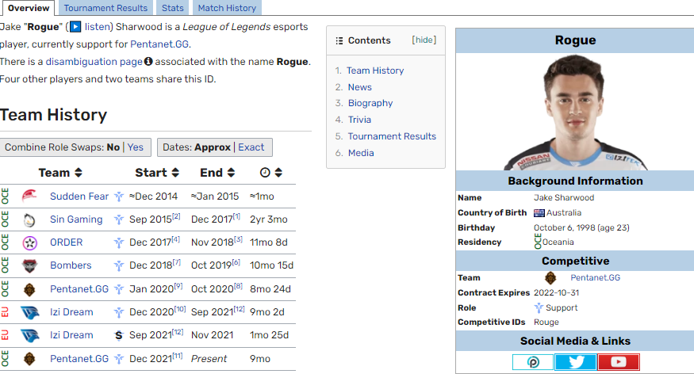The width and height of the screenshot is (694, 374).
Task: Click Izi Dream logo in Dec 2020 row
Action: pyautogui.click(x=29, y=312)
